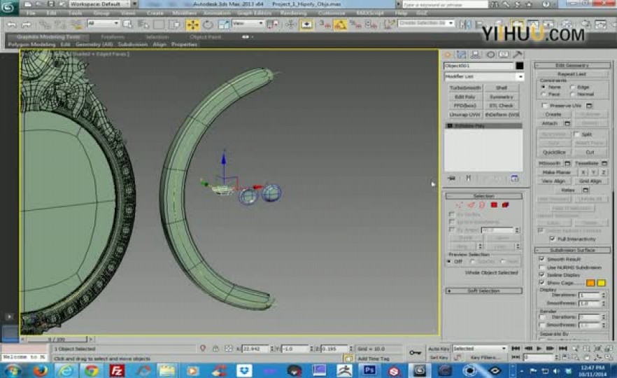
Task: Open the Modifiers menu
Action: tap(184, 13)
